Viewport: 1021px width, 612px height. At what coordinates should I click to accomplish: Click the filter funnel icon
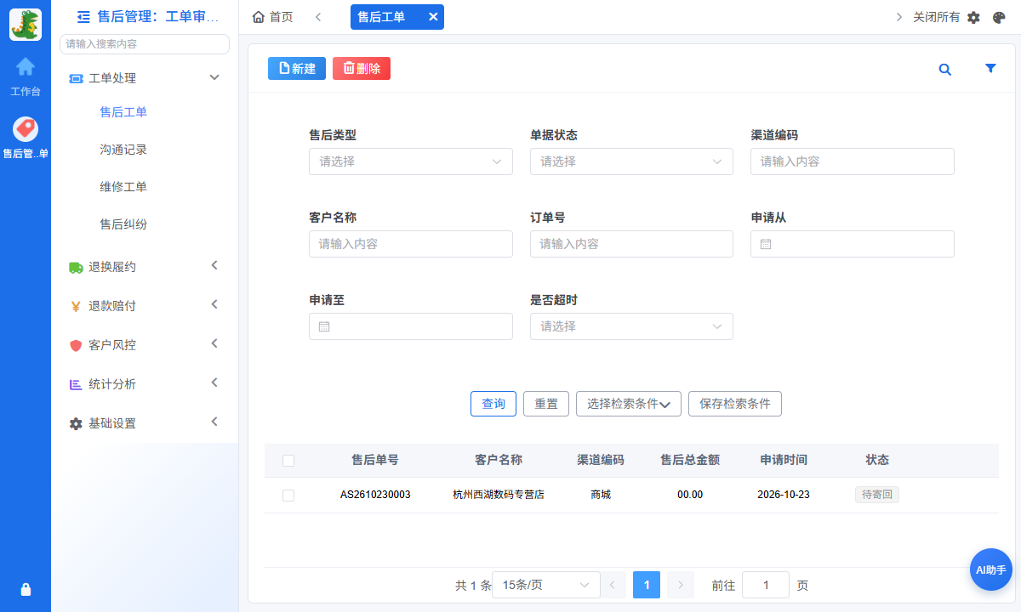point(990,69)
